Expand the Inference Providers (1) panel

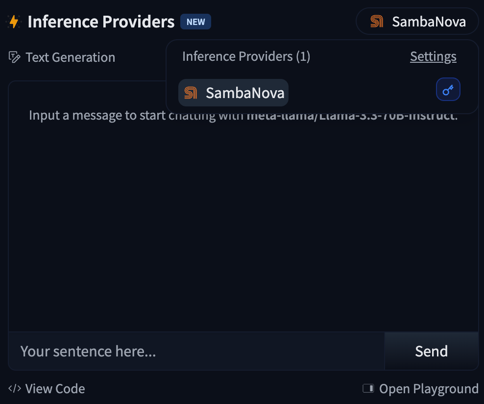246,56
